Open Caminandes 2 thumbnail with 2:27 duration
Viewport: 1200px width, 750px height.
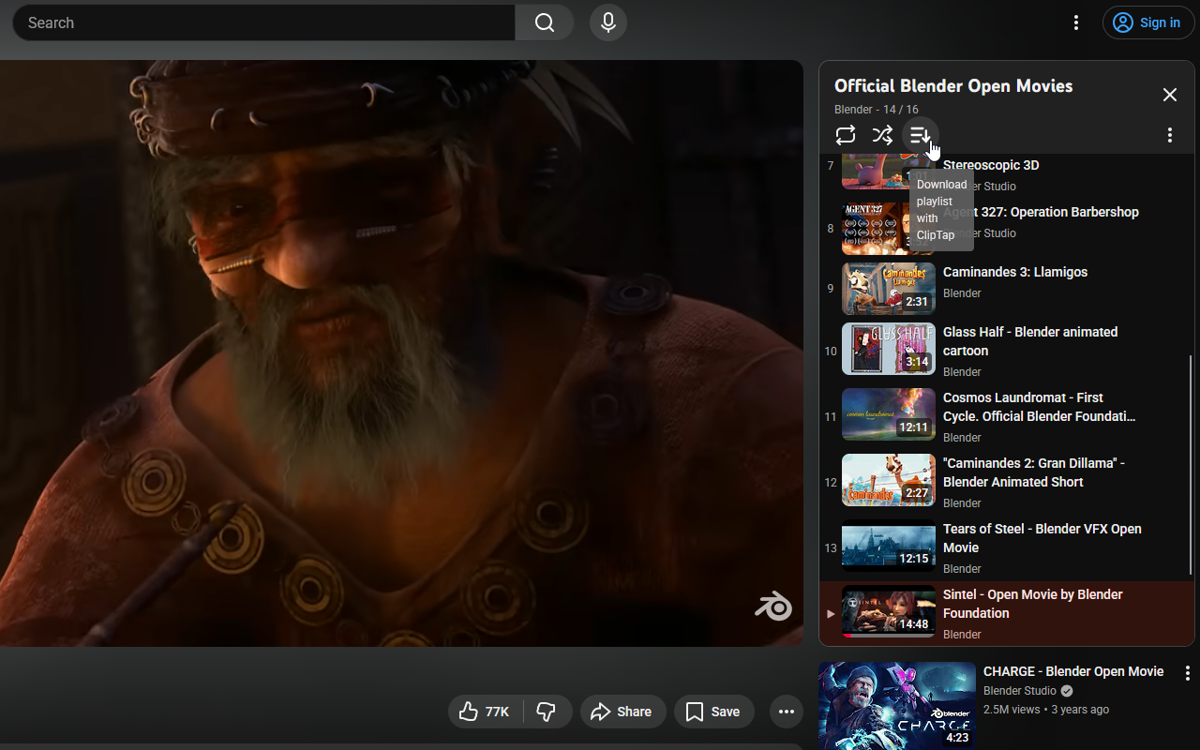pyautogui.click(x=888, y=480)
